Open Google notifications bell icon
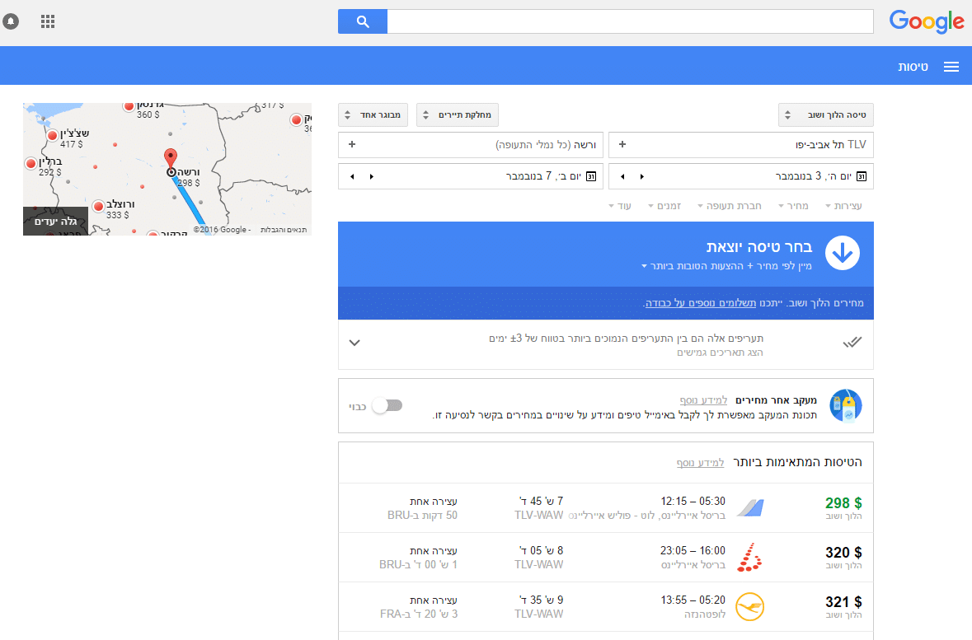Viewport: 972px width, 640px height. click(x=11, y=21)
